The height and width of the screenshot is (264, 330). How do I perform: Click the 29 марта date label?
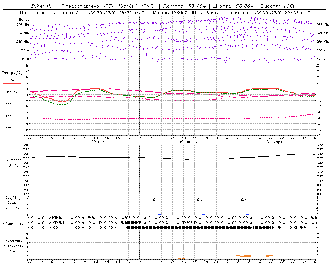tap(100, 142)
